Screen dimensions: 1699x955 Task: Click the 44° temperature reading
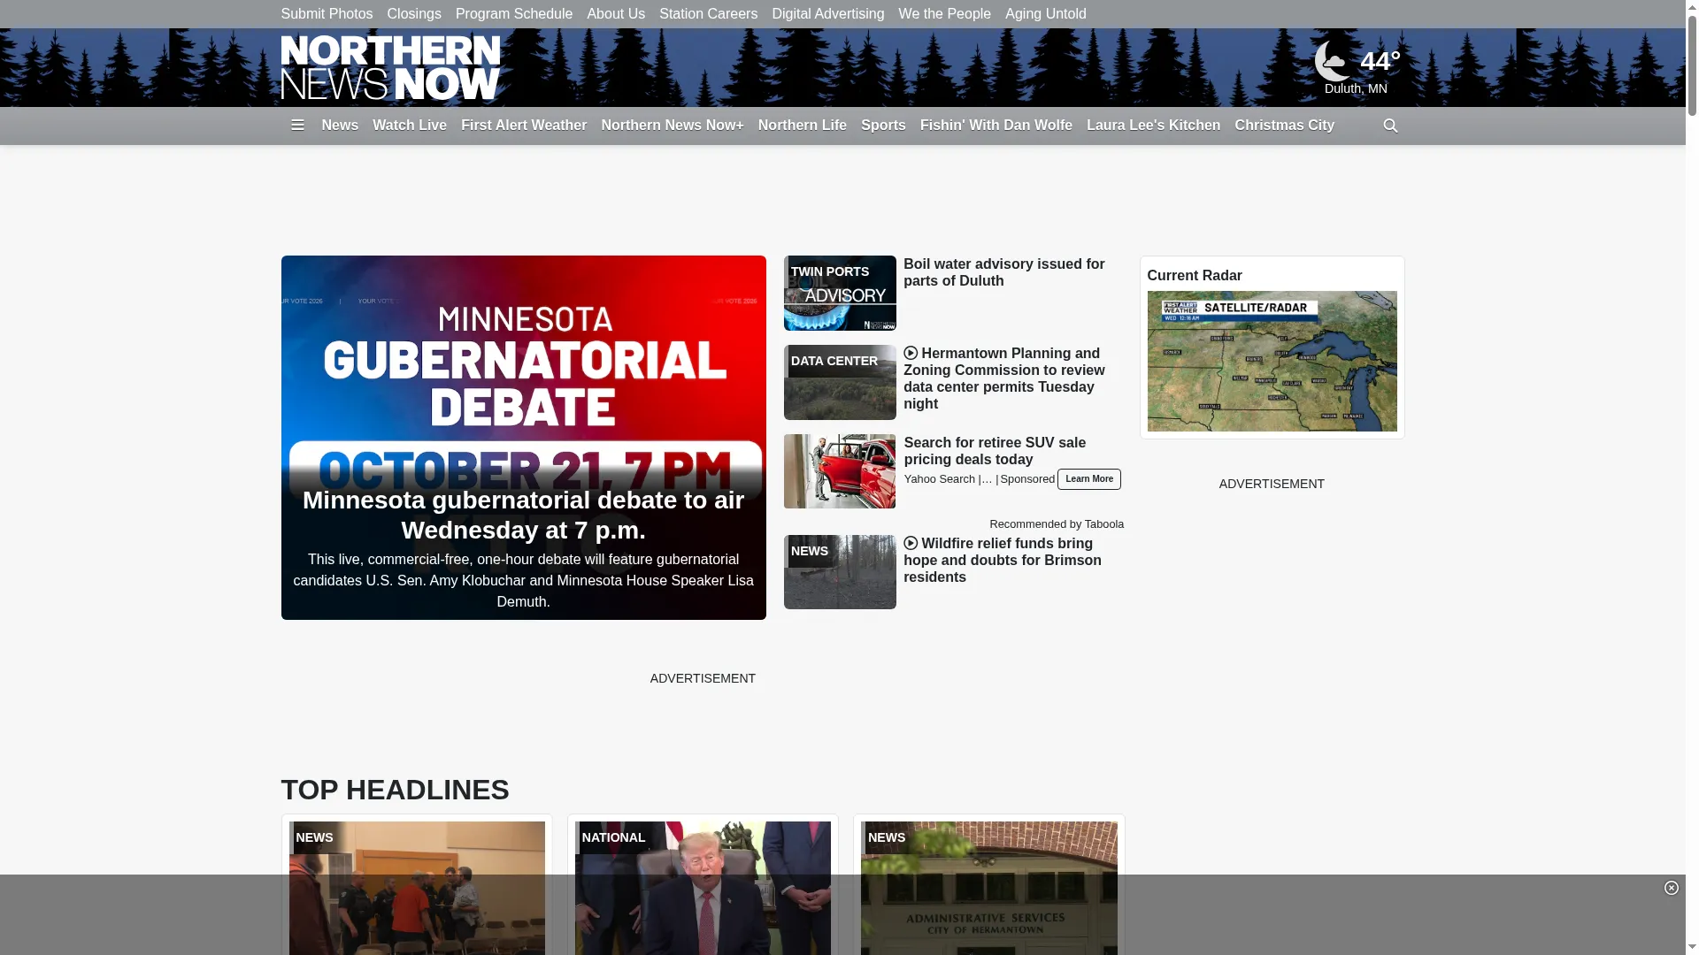tap(1380, 61)
